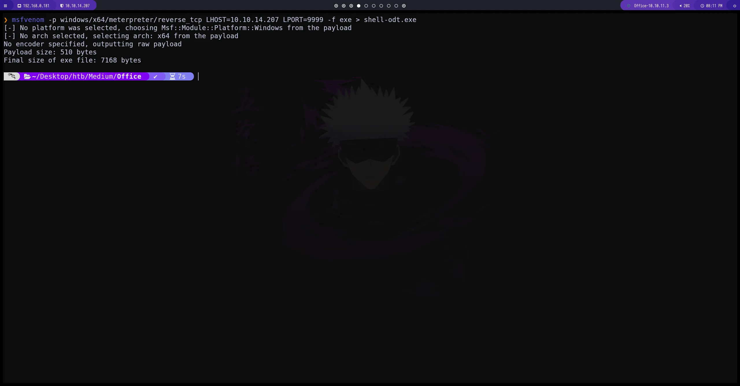Click the power menu icon

(735, 6)
